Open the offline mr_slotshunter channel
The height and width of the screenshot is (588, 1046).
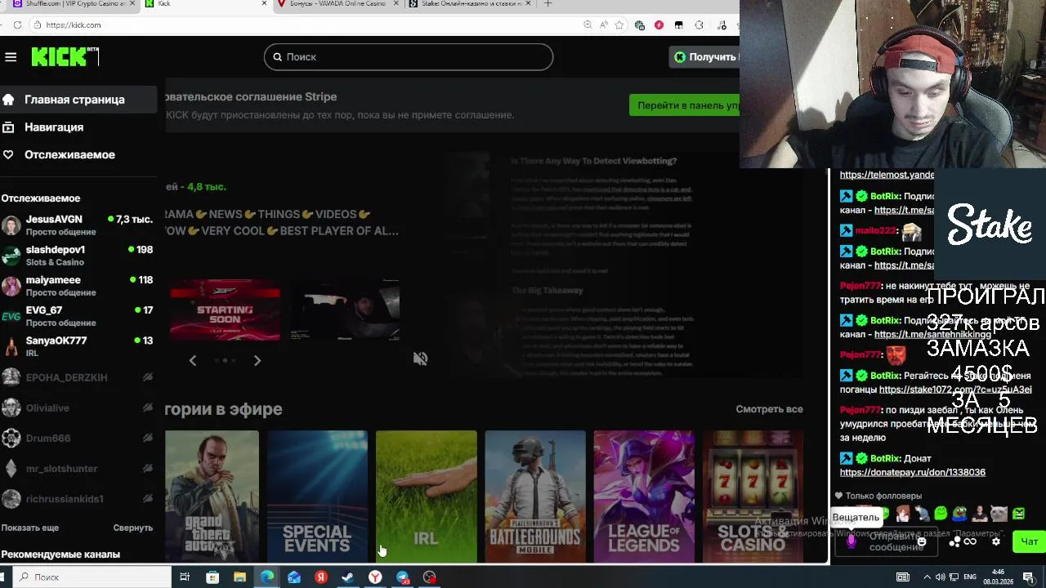tap(78, 468)
